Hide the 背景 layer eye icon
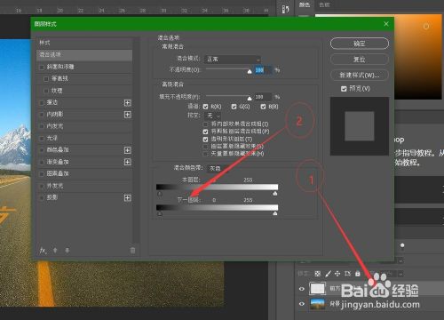The width and height of the screenshot is (444, 320). pos(302,304)
